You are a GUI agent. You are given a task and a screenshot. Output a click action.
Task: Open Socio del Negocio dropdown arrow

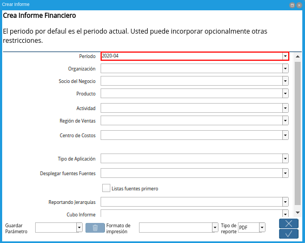[x=286, y=81]
